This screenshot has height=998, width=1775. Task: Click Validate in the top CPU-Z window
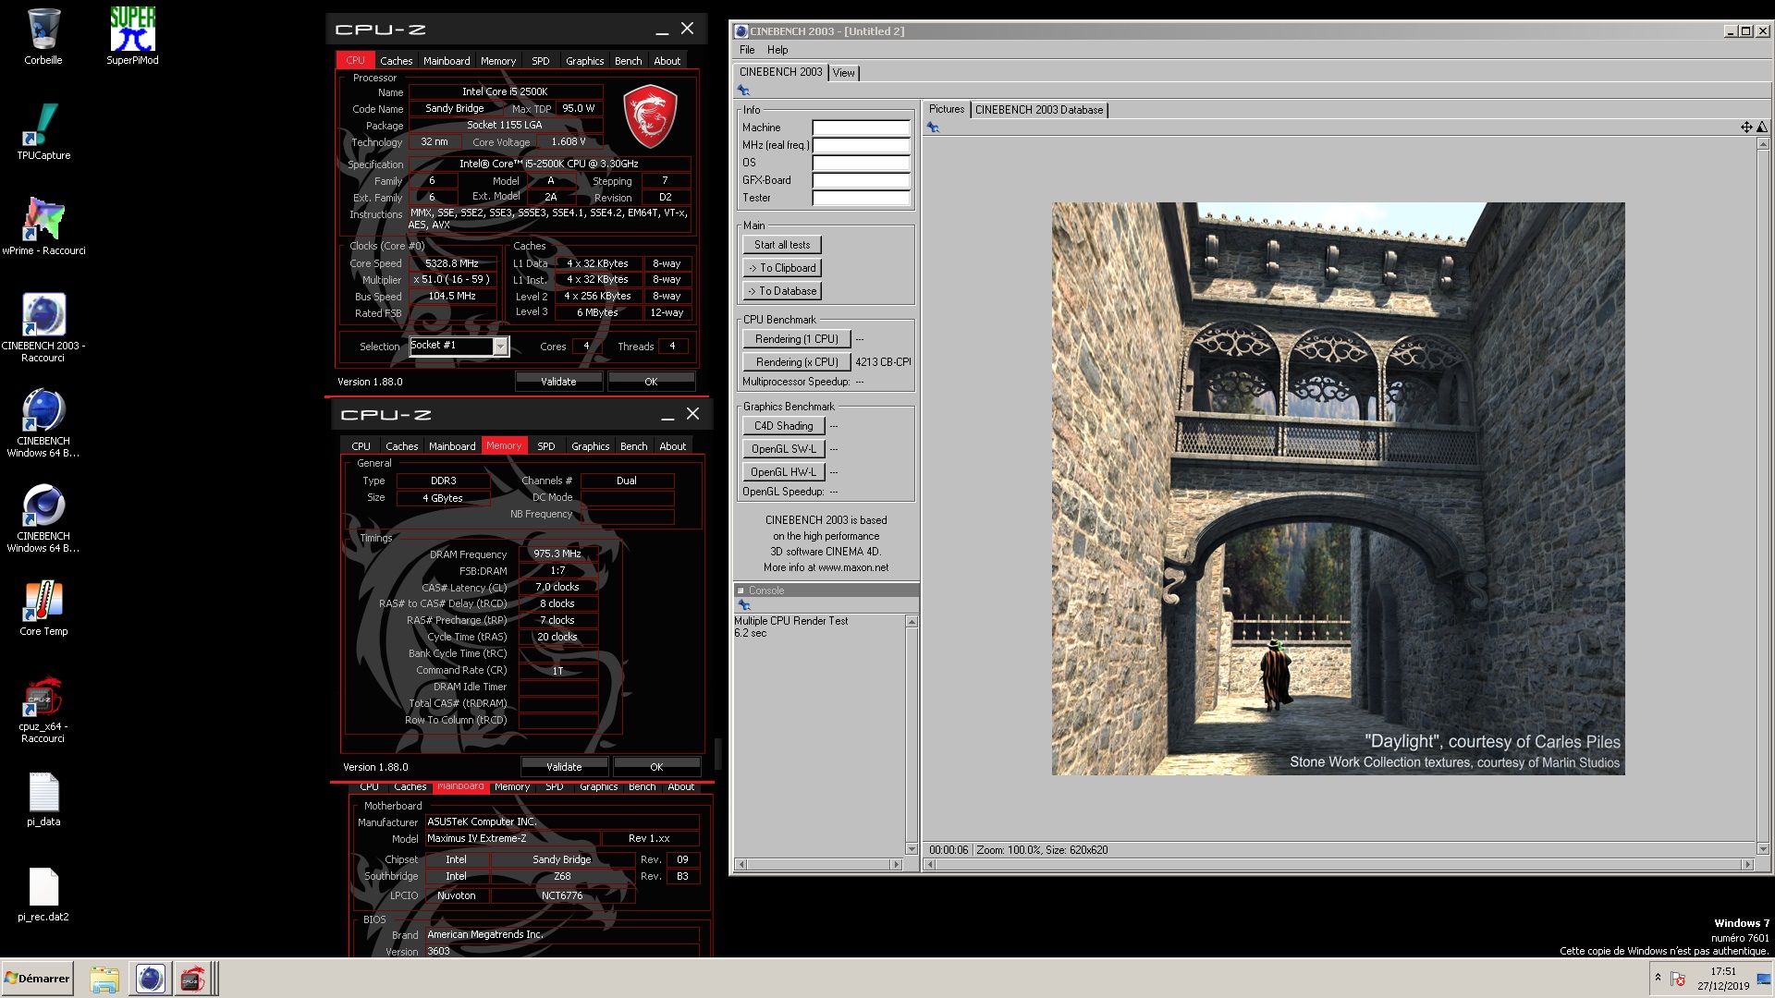[558, 382]
